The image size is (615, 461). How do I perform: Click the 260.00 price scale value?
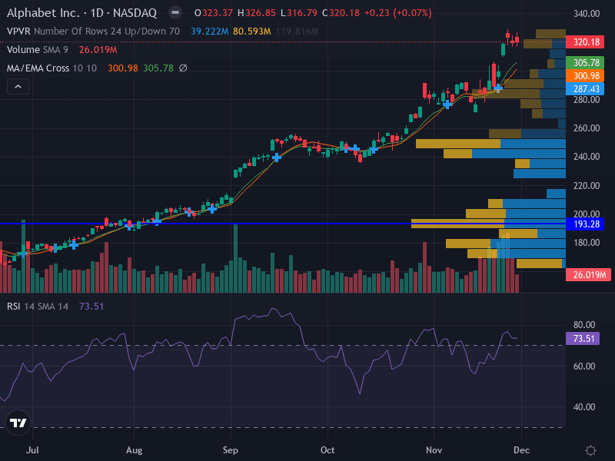[587, 128]
